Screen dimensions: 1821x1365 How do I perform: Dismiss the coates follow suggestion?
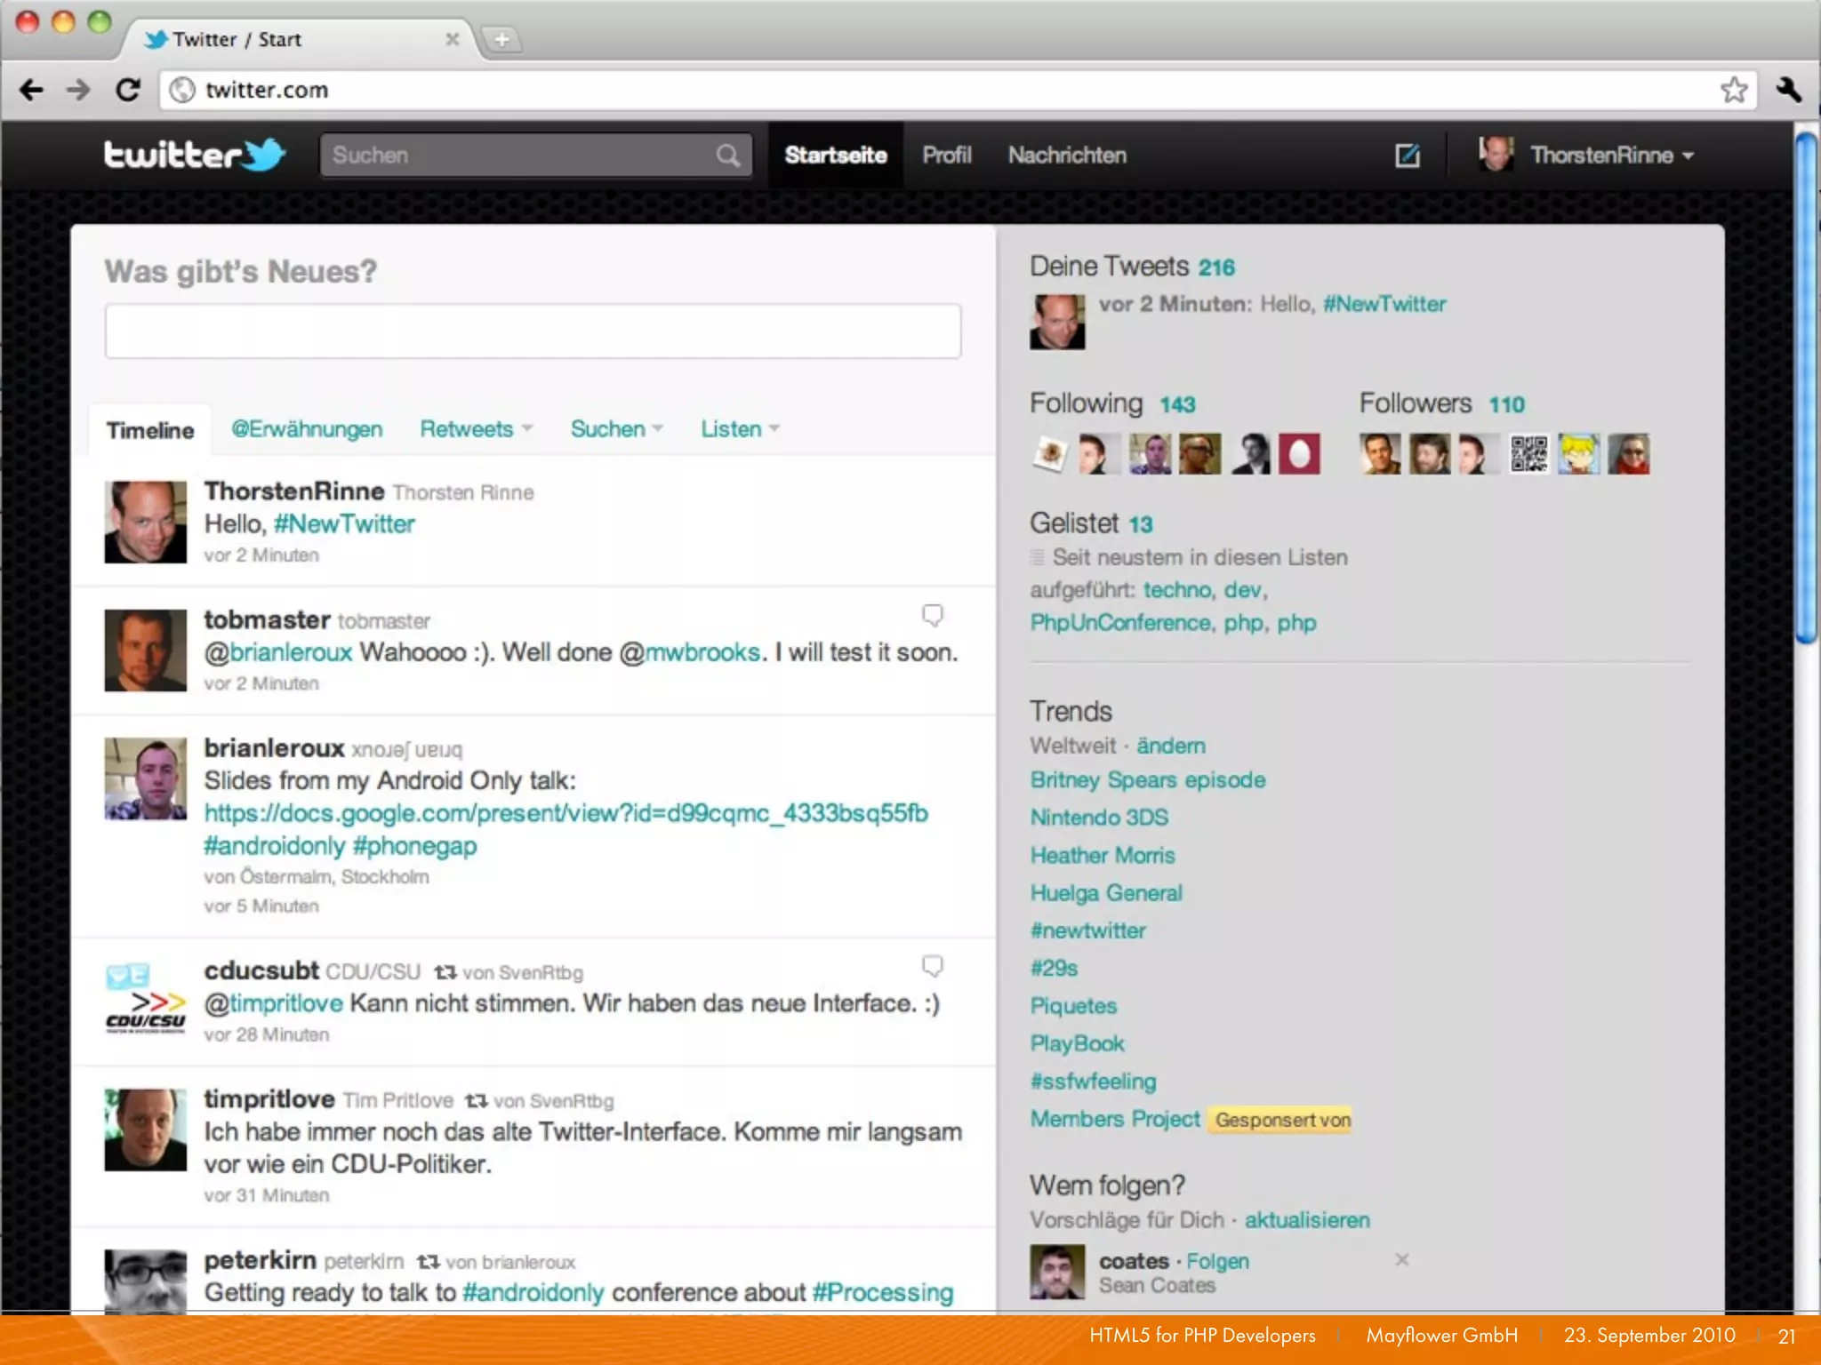click(x=1402, y=1259)
